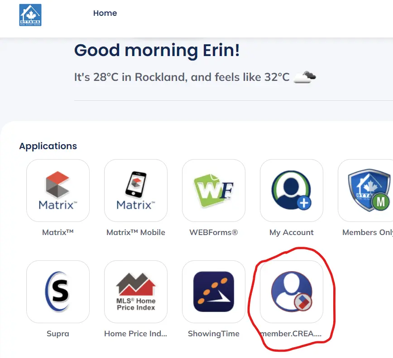Open the MLS Home Price Index icon
The image size is (393, 358).
[x=136, y=292]
